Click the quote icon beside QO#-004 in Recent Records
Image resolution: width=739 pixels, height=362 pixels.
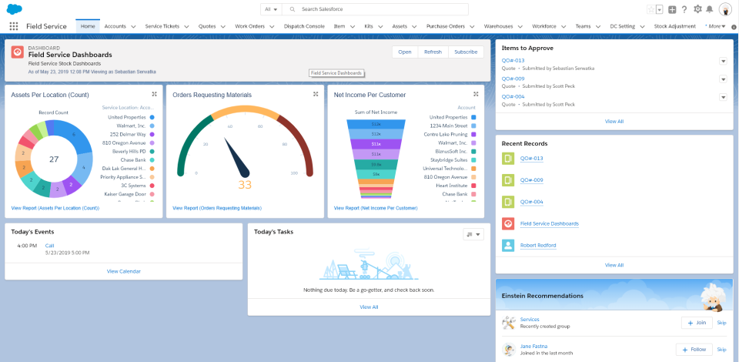508,202
